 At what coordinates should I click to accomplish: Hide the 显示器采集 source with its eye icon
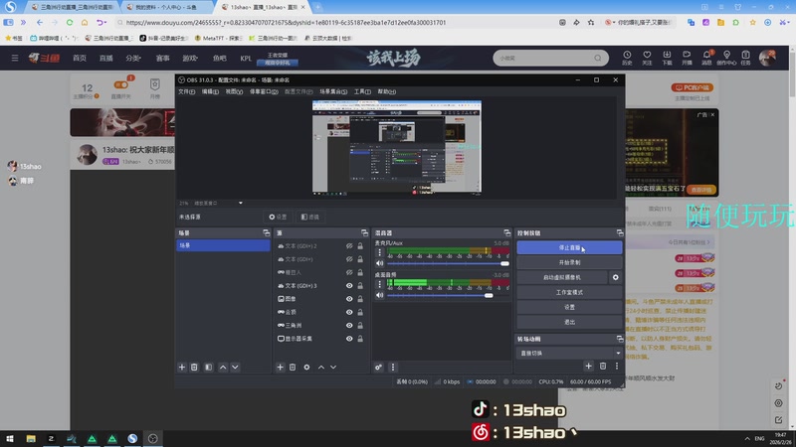349,339
